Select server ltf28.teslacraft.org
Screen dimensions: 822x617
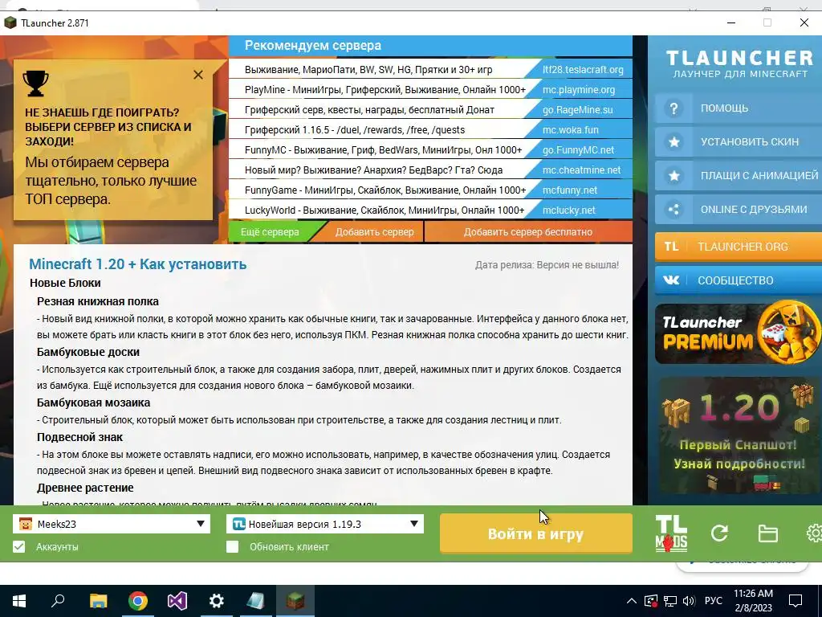point(583,69)
